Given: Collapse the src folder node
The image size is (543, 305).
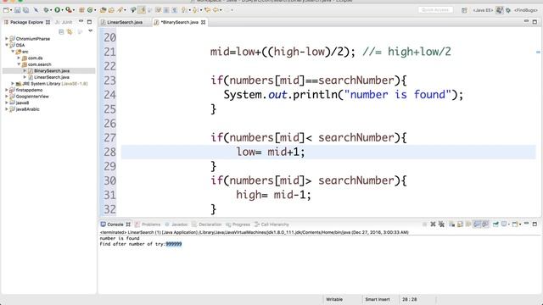Looking at the screenshot, I should pos(13,52).
